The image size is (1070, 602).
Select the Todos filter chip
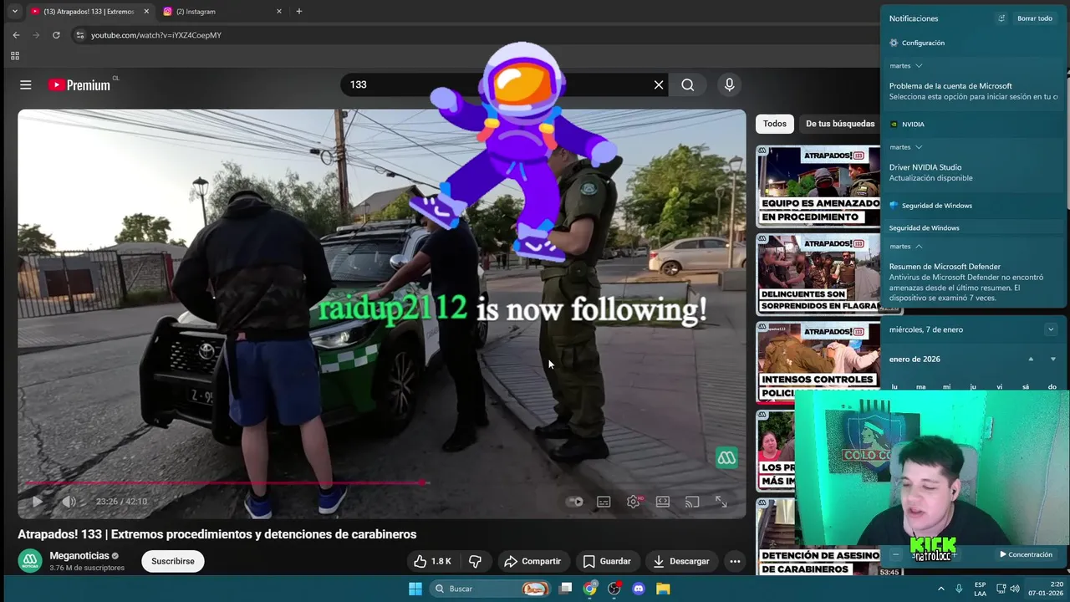coord(775,124)
